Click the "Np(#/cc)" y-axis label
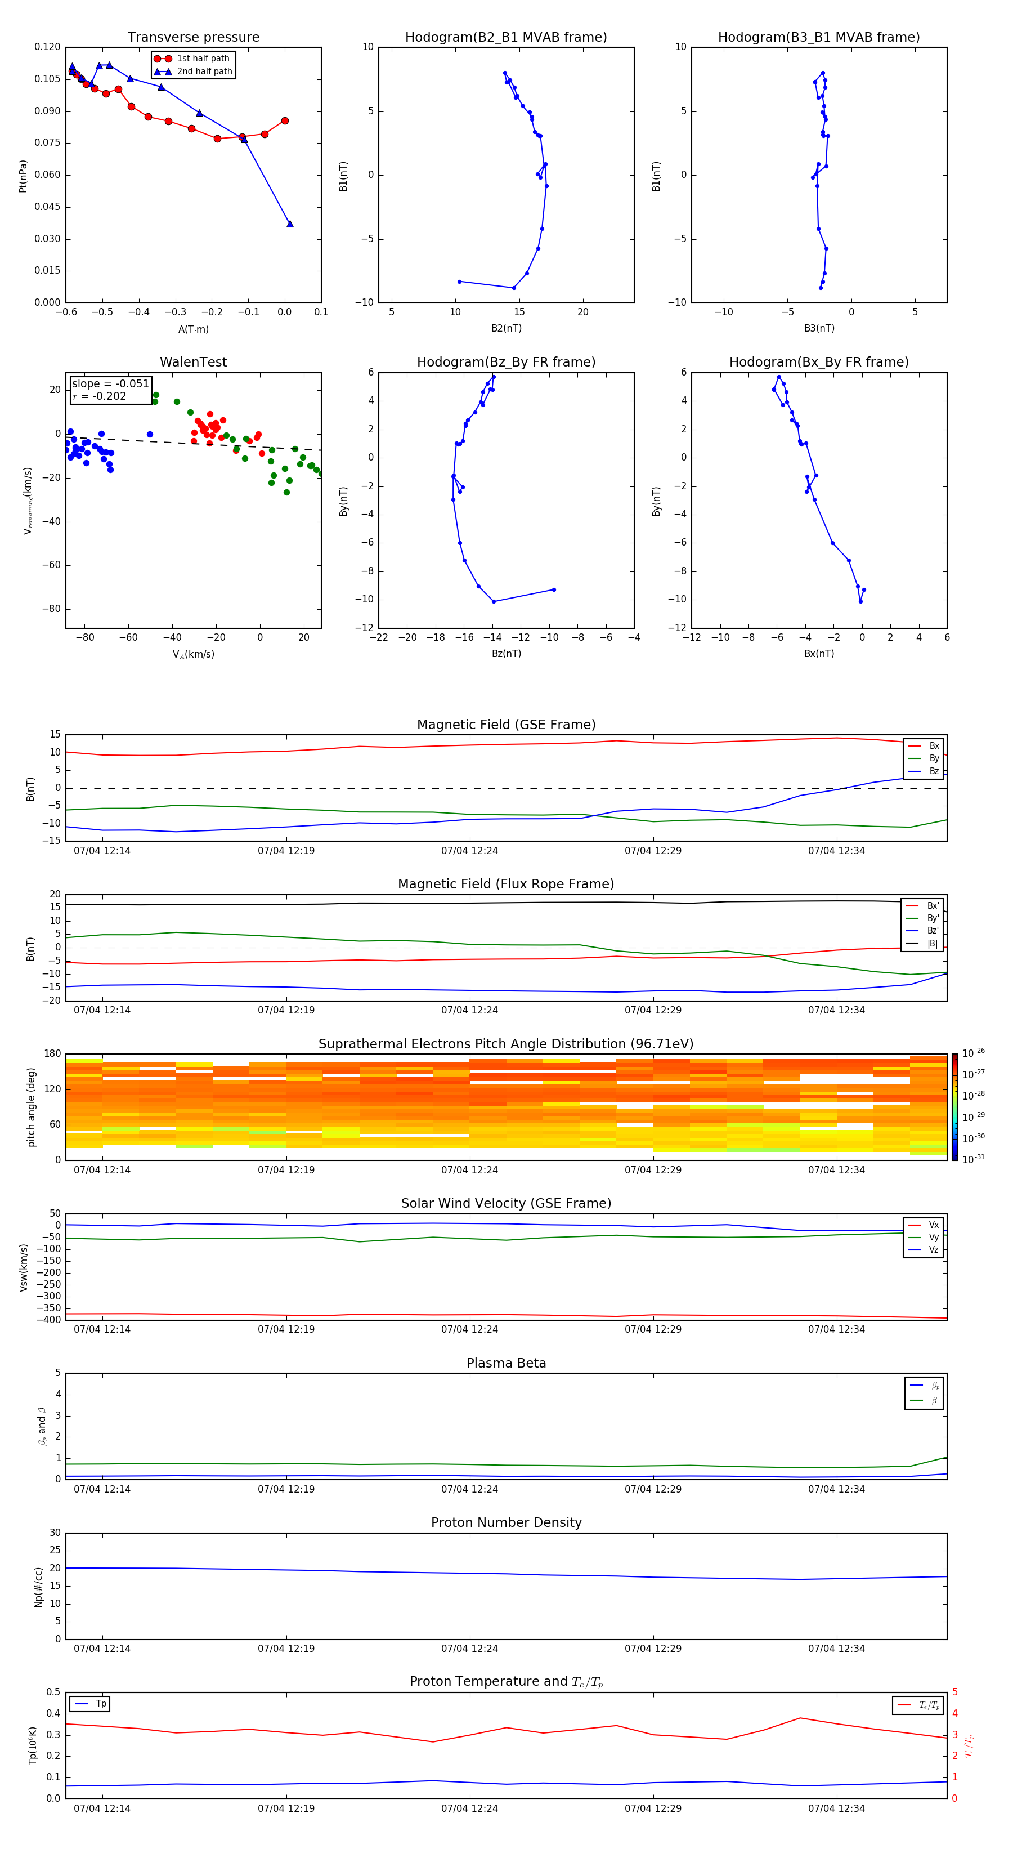 tap(38, 1587)
